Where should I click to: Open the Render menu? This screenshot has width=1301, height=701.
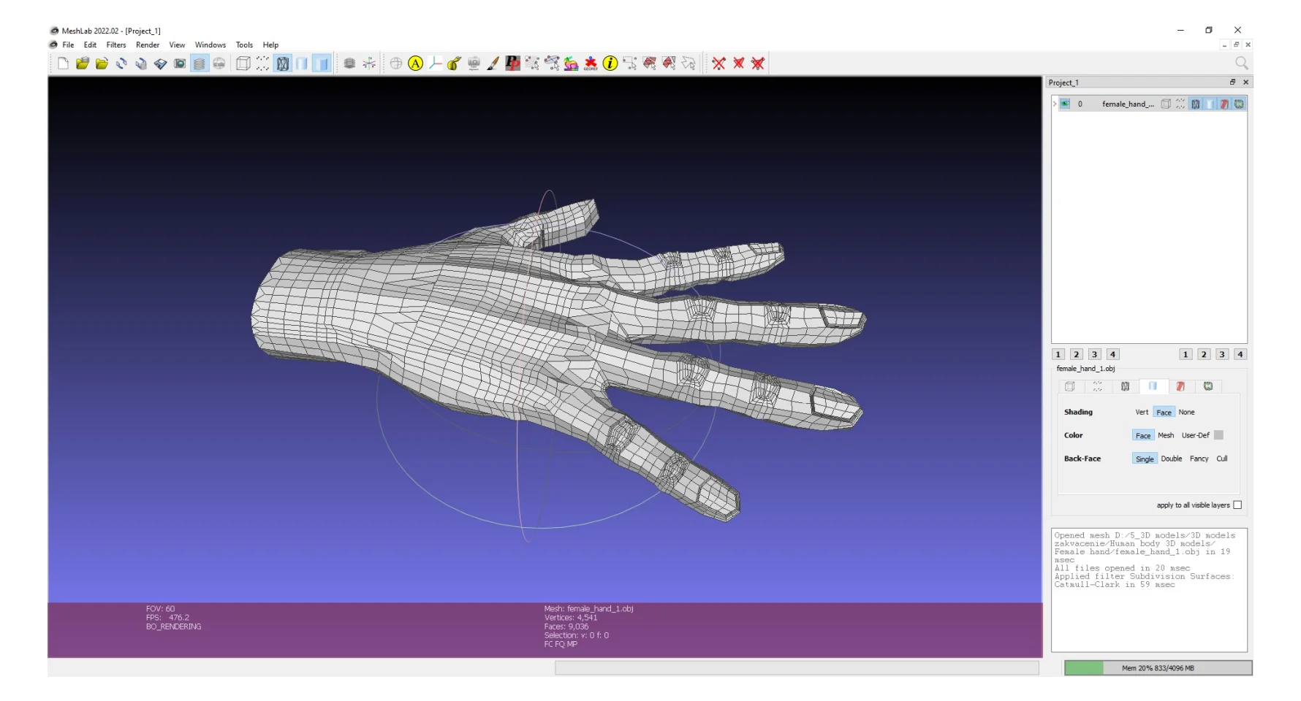pos(148,45)
